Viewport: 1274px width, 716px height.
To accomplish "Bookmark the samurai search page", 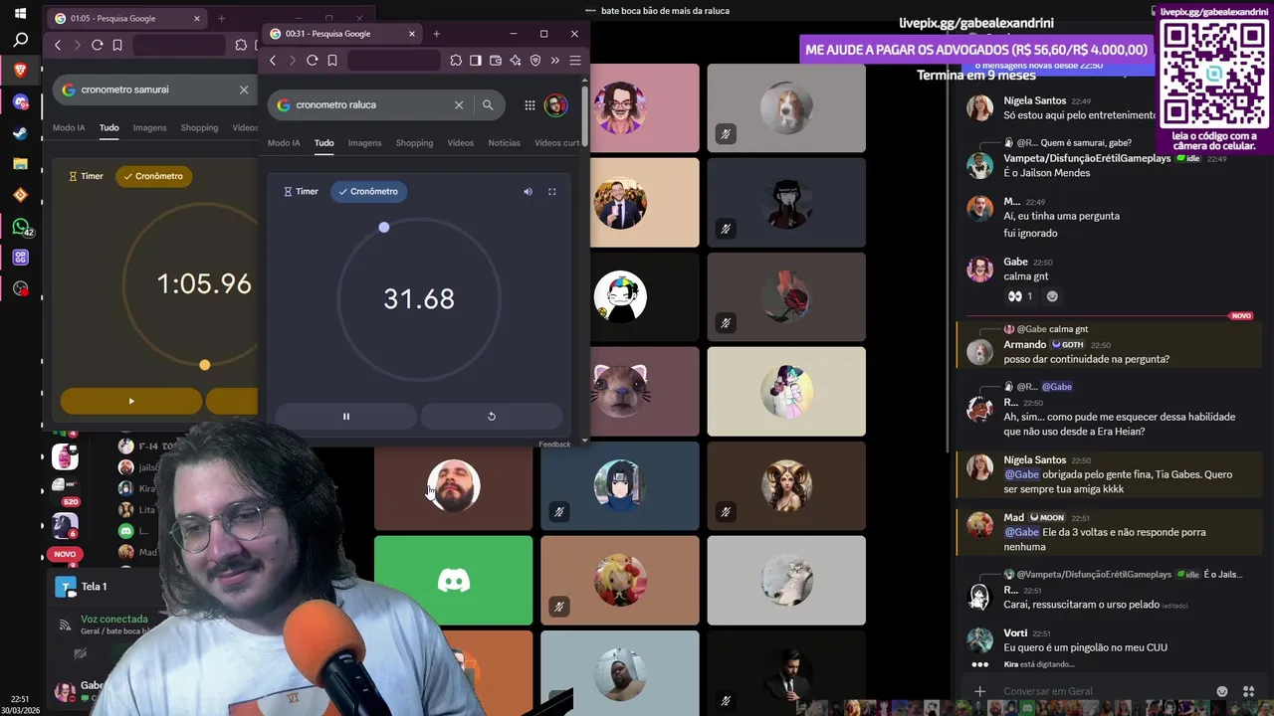I will coord(117,45).
